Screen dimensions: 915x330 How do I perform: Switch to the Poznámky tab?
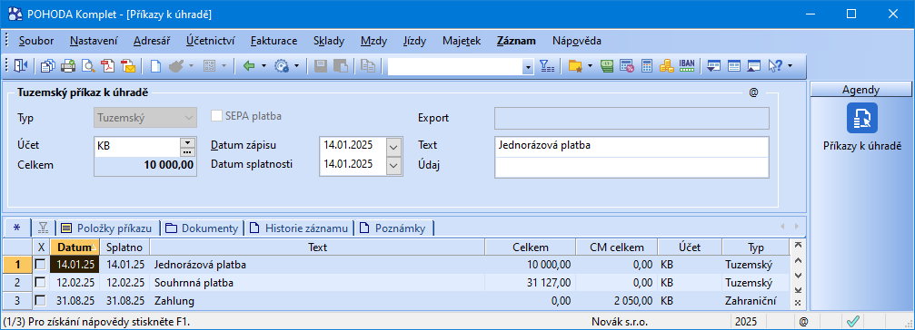[393, 228]
